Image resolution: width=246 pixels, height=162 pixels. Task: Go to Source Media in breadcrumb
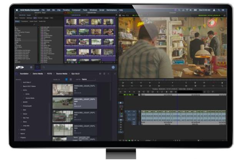pos(61,74)
